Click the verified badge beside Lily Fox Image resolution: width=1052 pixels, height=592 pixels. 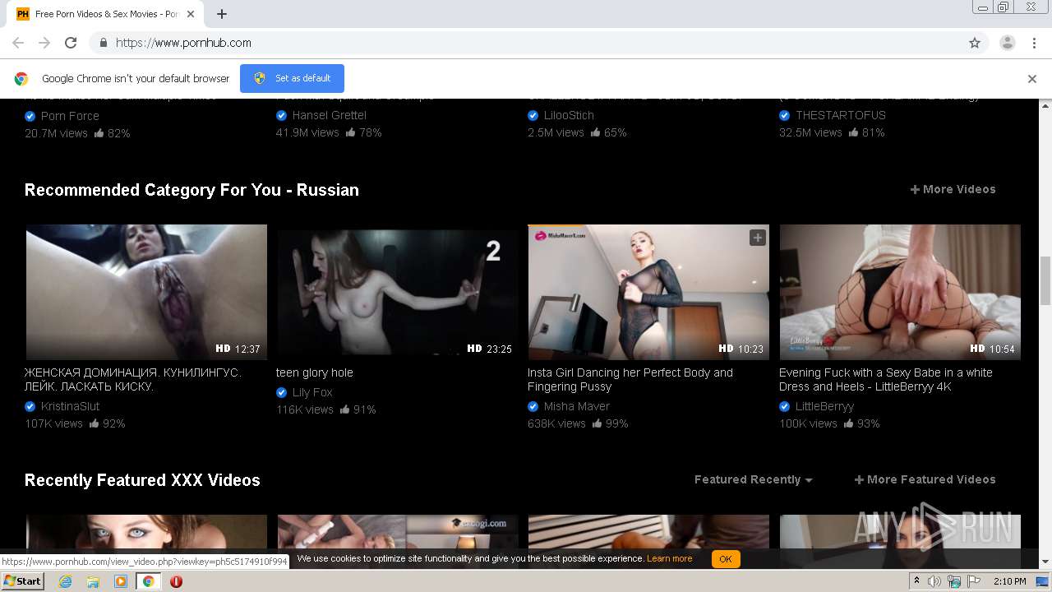tap(282, 392)
